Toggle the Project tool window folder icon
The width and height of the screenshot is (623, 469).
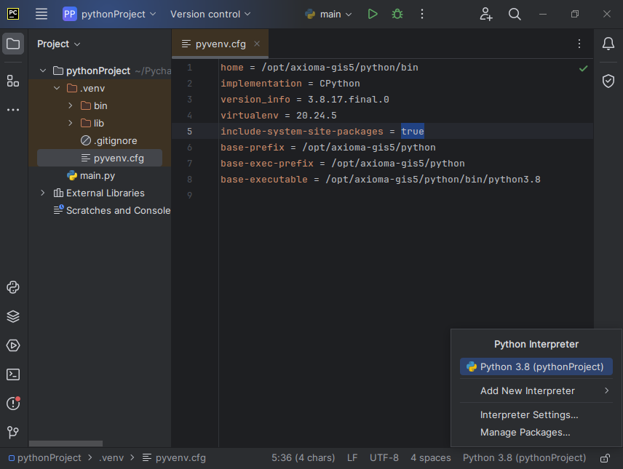(13, 44)
